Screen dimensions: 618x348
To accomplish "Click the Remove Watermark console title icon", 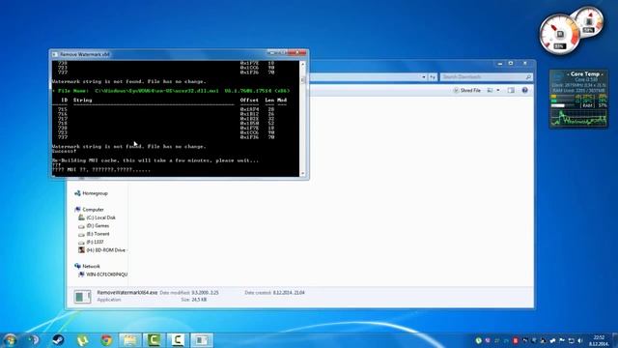I will [55, 54].
